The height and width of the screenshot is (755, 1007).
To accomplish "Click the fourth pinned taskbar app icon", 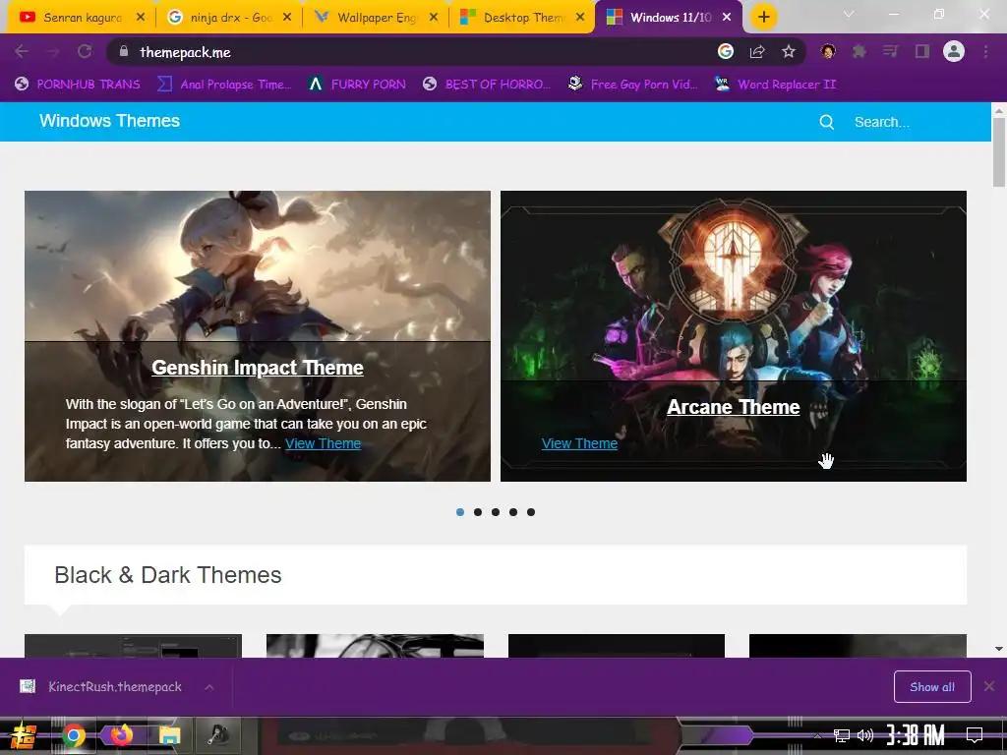I will [218, 734].
